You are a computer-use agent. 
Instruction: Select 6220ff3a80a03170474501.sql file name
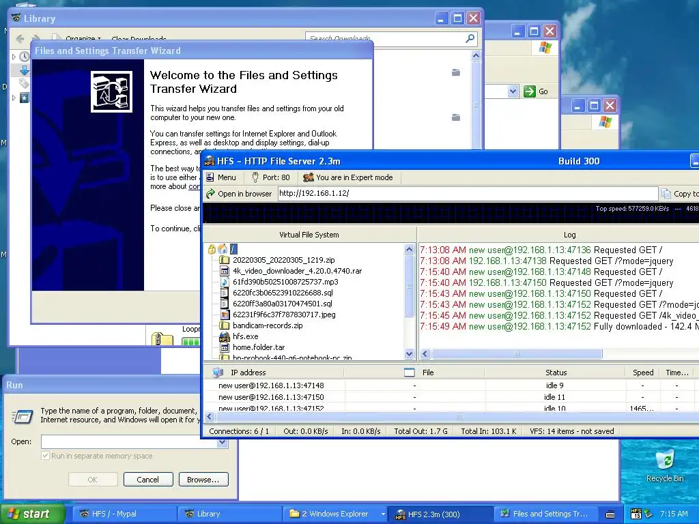(x=282, y=304)
